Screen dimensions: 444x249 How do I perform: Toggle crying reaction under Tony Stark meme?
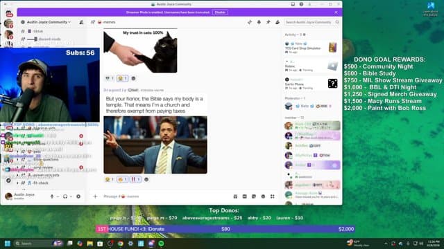[110, 179]
